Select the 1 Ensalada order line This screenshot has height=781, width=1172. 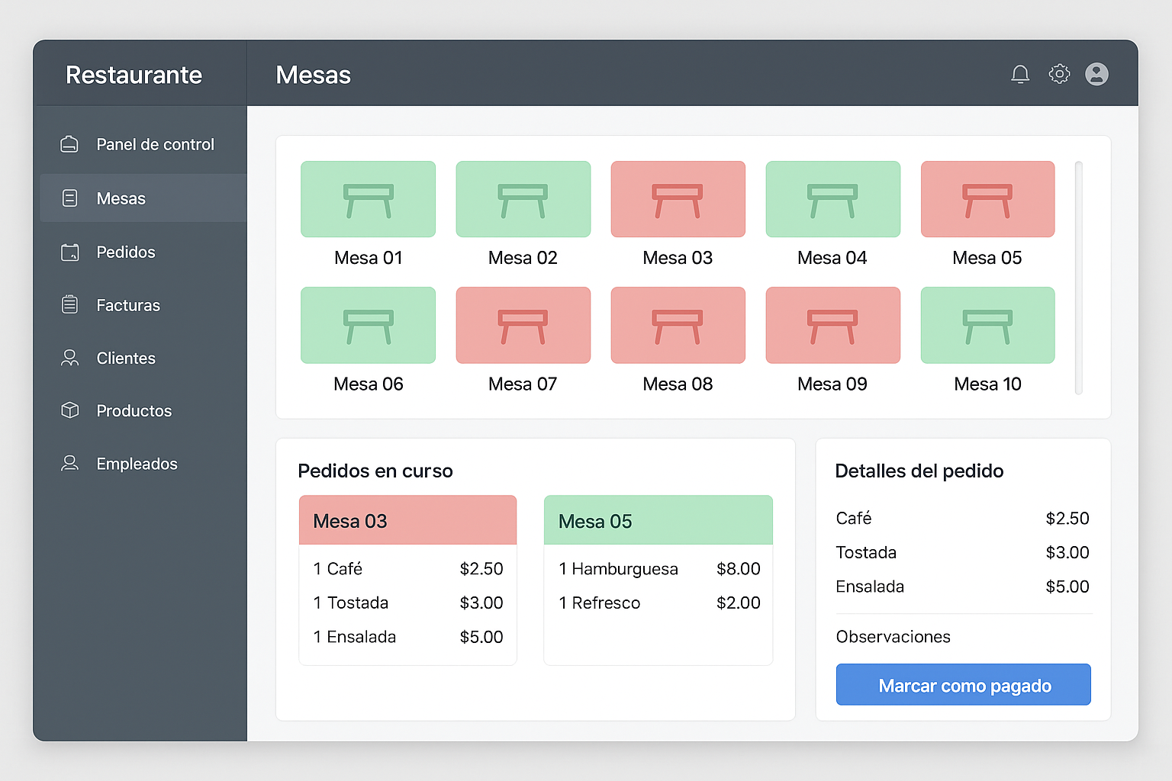(x=408, y=637)
